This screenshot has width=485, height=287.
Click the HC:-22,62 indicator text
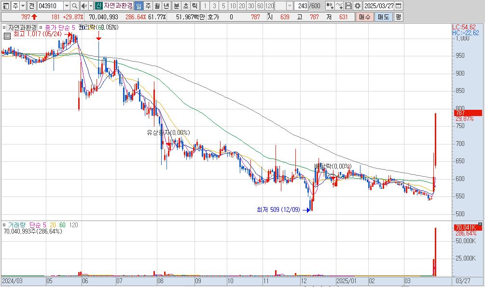click(x=466, y=33)
